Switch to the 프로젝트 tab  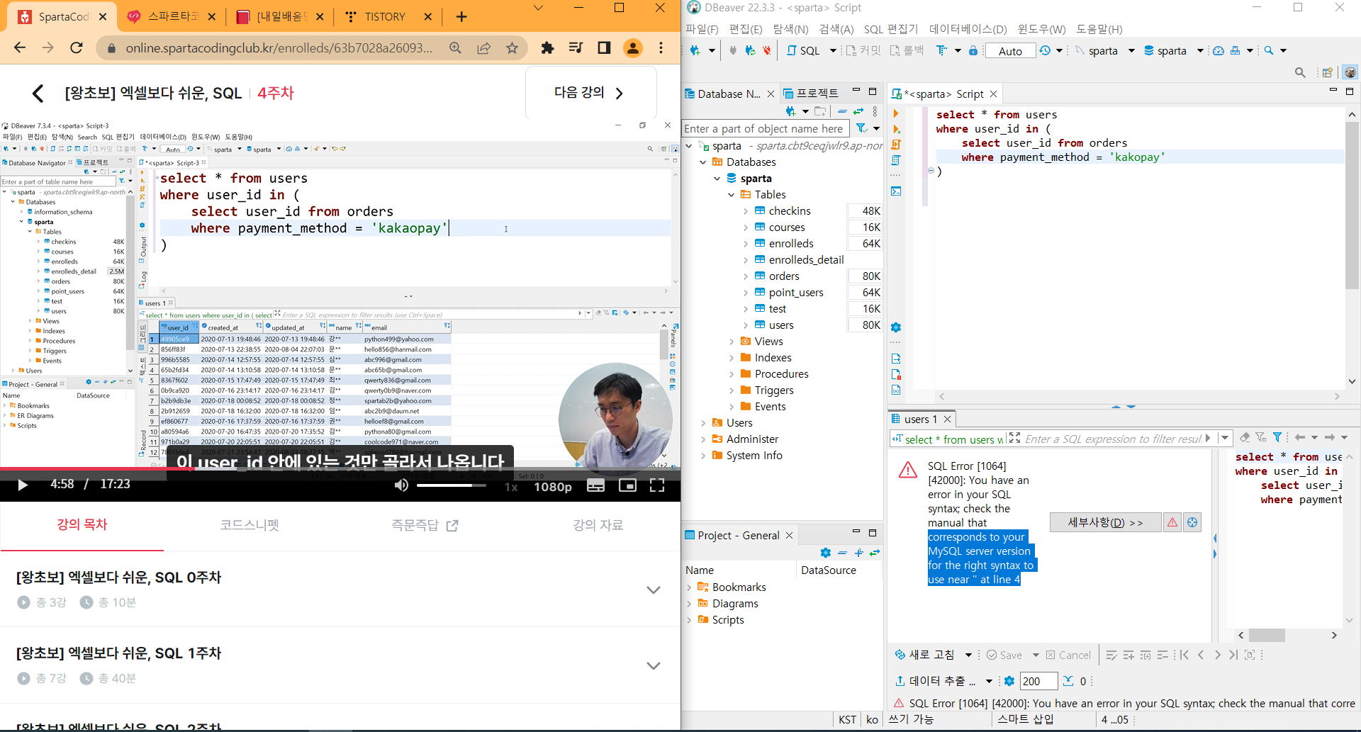[811, 94]
